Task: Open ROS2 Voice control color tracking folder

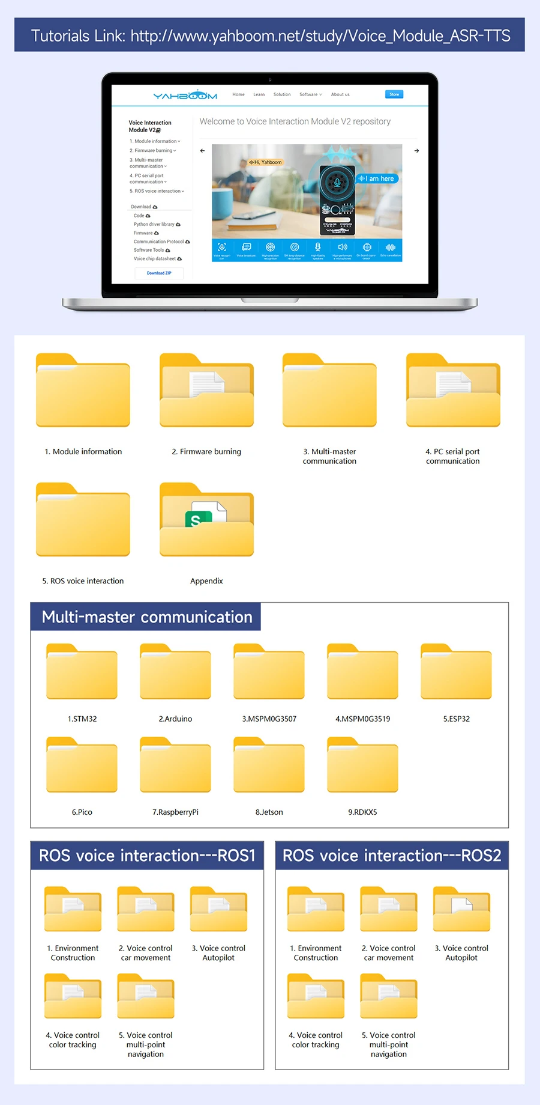Action: tap(316, 996)
